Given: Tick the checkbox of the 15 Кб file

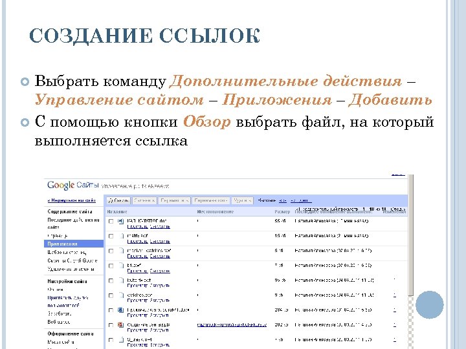Looking at the screenshot, I should tap(111, 237).
